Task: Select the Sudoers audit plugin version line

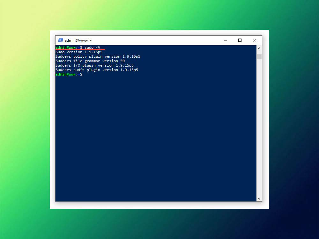Action: (97, 70)
